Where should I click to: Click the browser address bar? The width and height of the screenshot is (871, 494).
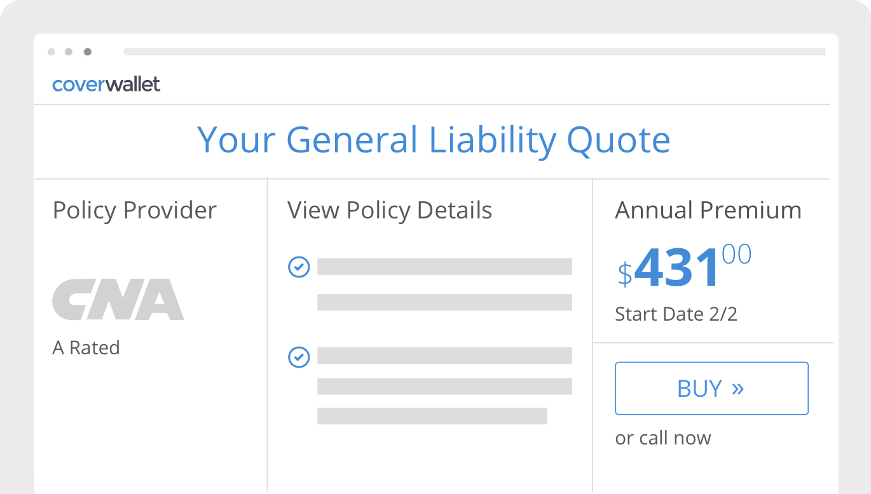pos(474,52)
